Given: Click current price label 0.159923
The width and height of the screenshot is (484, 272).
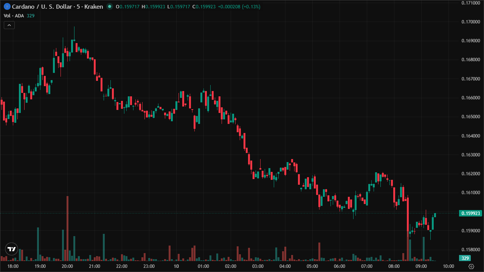Looking at the screenshot, I should click(x=470, y=213).
